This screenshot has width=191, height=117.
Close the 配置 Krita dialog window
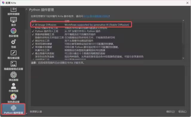tap(187, 3)
